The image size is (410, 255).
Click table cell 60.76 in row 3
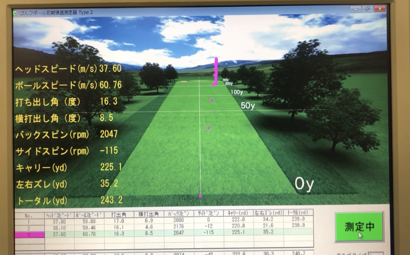[89, 234]
